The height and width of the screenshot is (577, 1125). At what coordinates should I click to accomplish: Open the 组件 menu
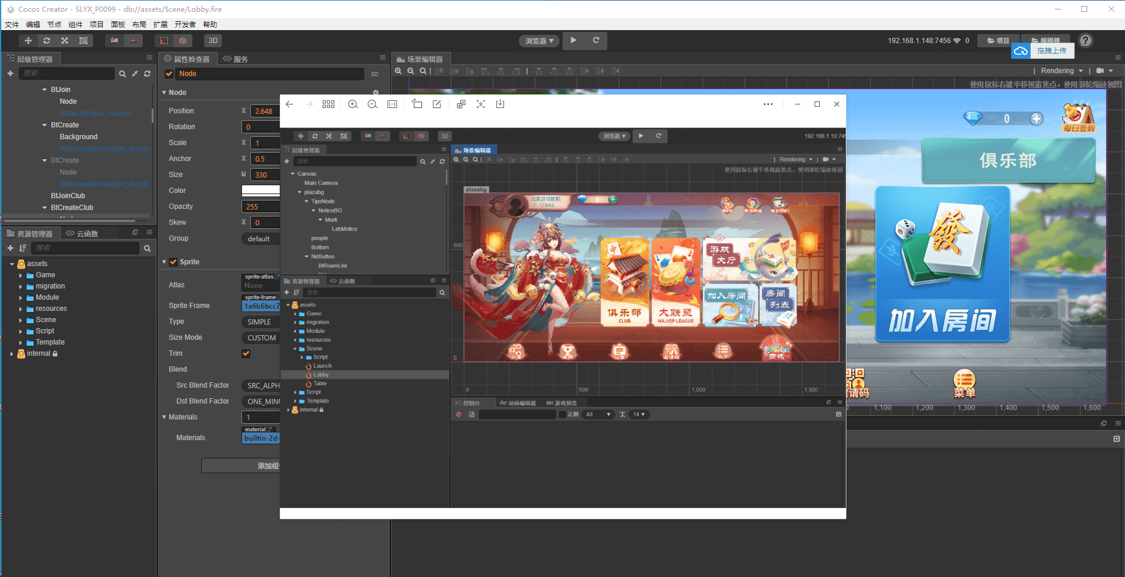pos(76,25)
